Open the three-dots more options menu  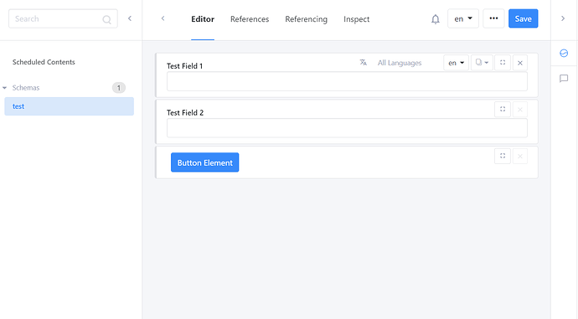click(493, 18)
